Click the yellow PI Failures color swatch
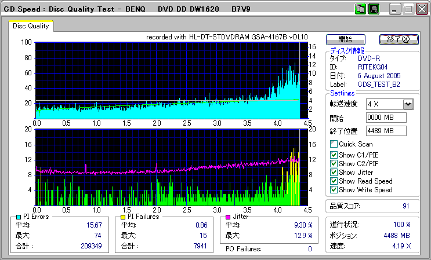 [x=123, y=217]
